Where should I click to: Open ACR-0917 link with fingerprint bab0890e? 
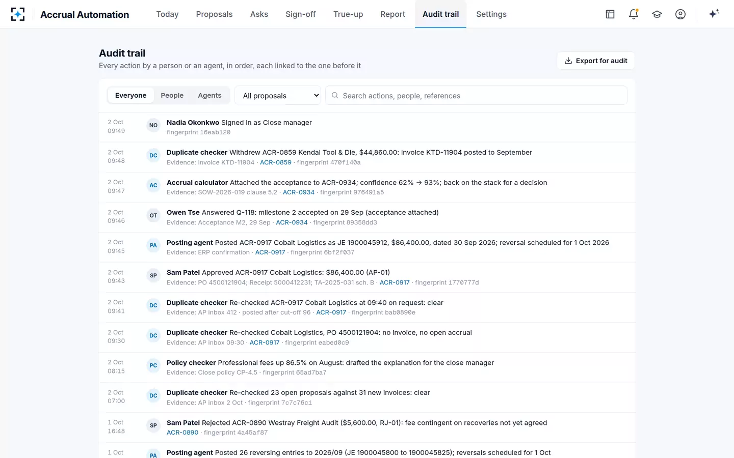[x=331, y=312]
